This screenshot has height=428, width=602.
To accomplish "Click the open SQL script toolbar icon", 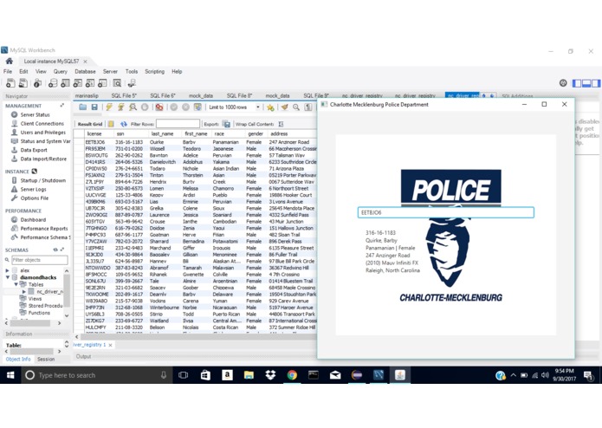I will click(x=23, y=83).
